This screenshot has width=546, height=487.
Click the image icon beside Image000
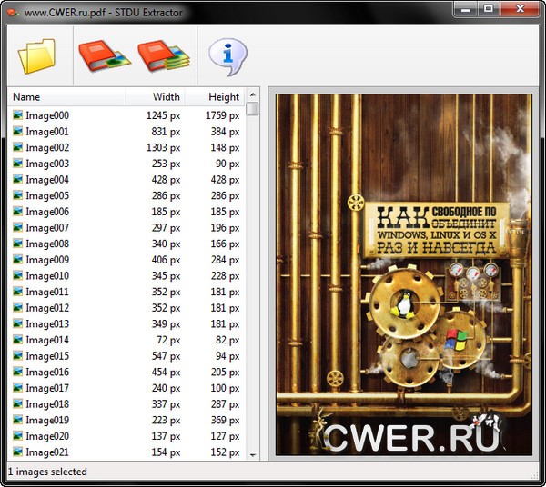17,115
